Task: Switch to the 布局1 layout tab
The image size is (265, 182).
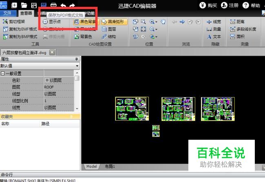Action: 110,167
